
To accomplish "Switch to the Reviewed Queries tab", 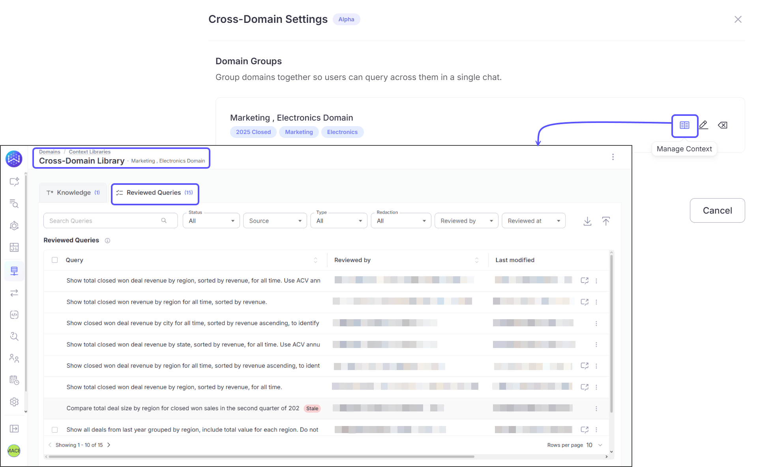I will (155, 193).
